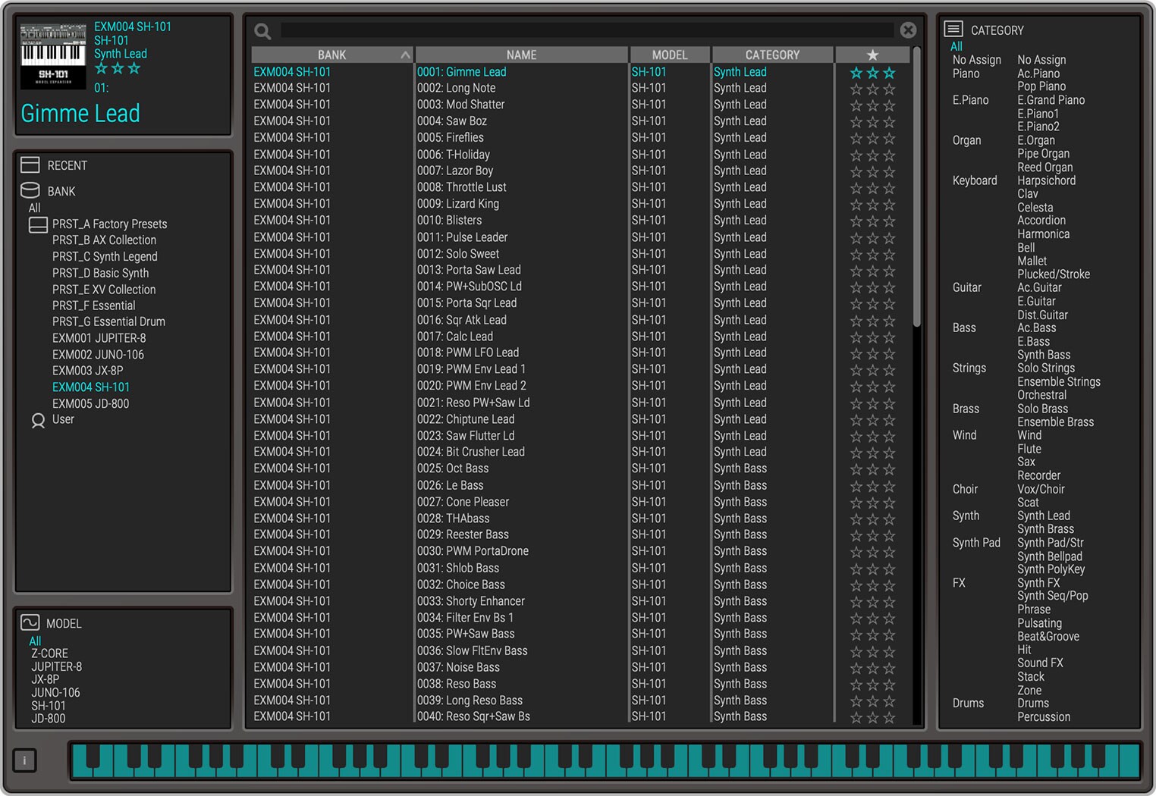Load preset 0008: Throttle Lust

pos(461,187)
